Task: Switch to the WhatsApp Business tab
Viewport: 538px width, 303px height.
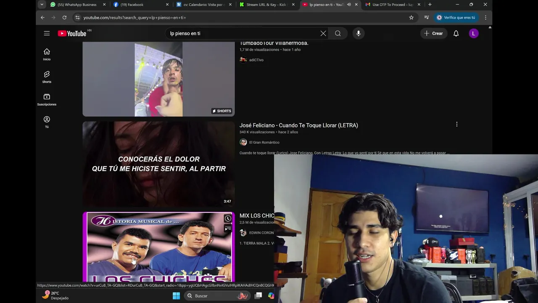Action: (78, 5)
